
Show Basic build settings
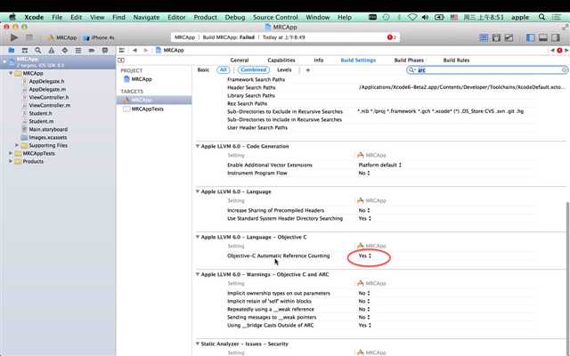point(203,69)
